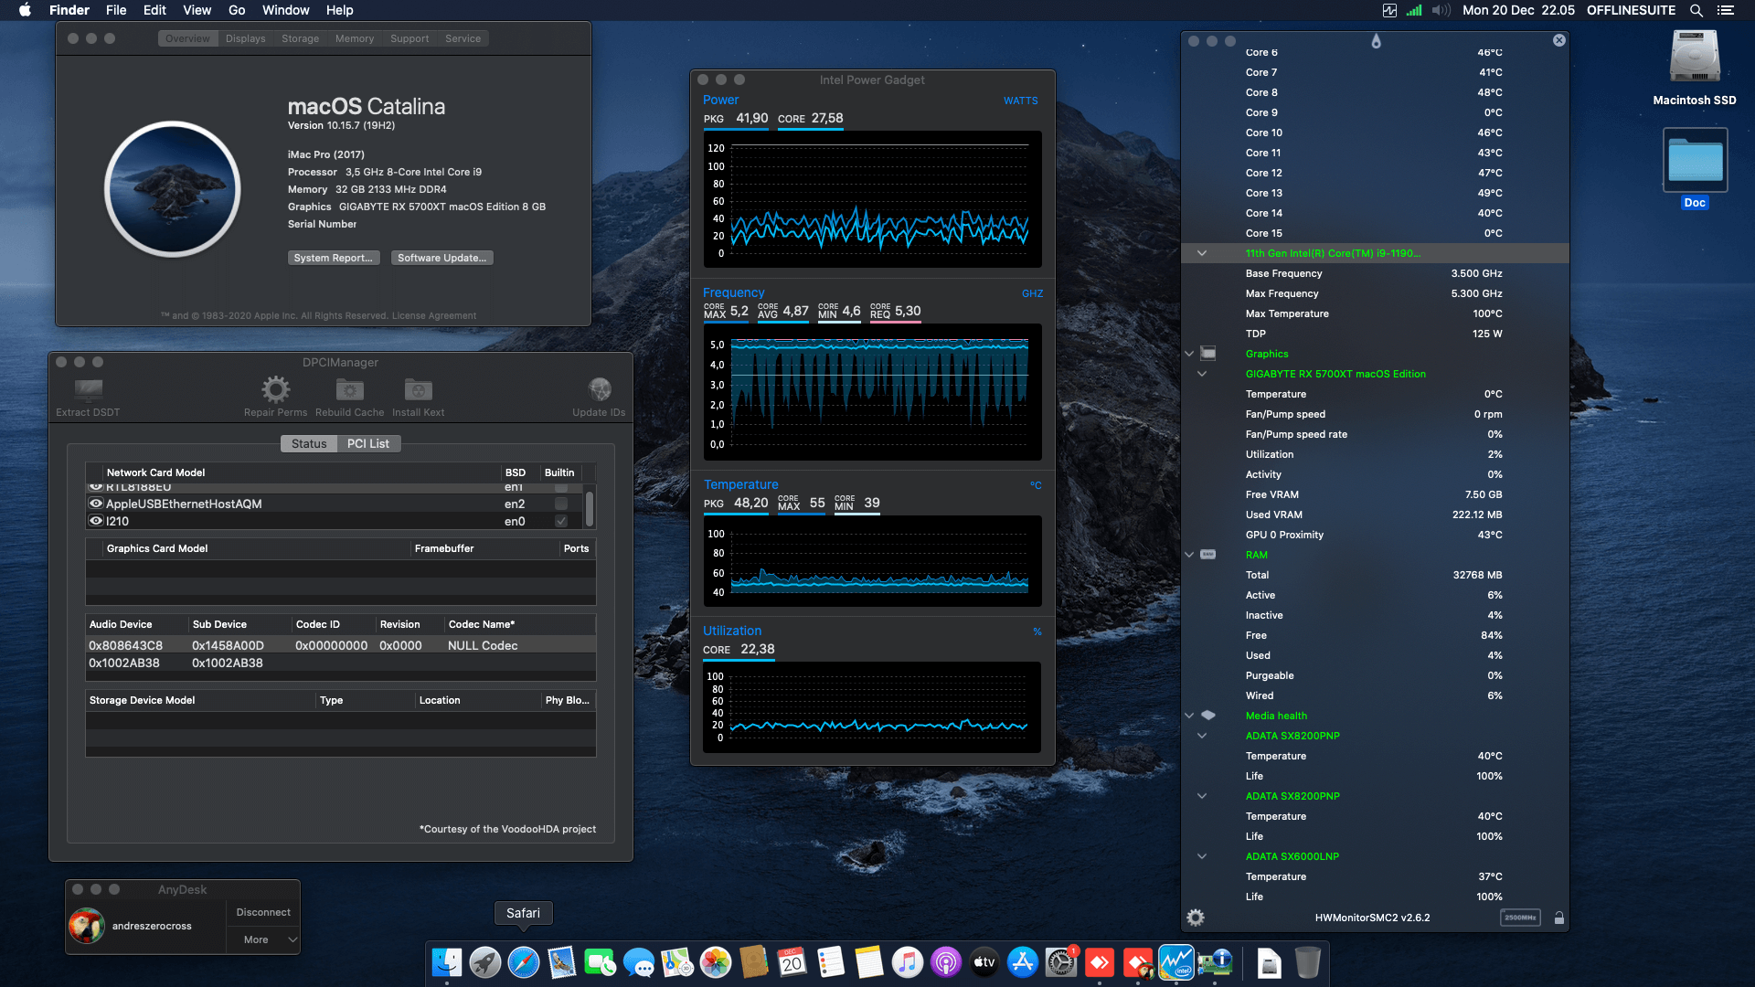Adjust the 2500MHz refresh rate control
The height and width of the screenshot is (987, 1755).
1520,918
